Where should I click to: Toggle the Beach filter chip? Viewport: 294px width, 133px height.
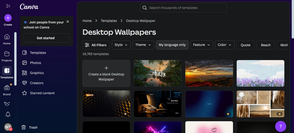pyautogui.click(x=266, y=45)
